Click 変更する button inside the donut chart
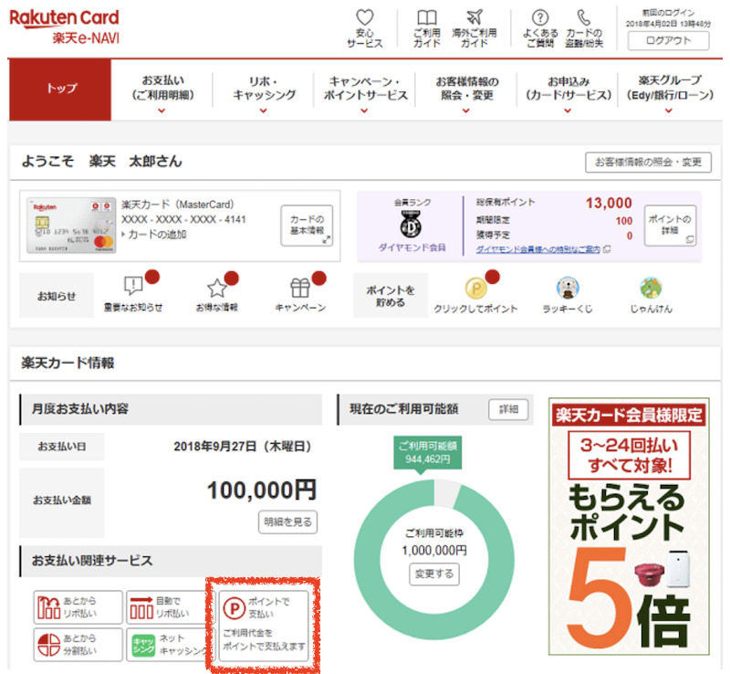 click(434, 574)
